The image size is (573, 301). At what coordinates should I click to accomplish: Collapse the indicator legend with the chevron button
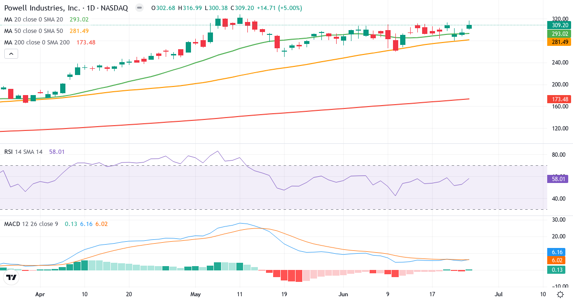click(x=11, y=54)
